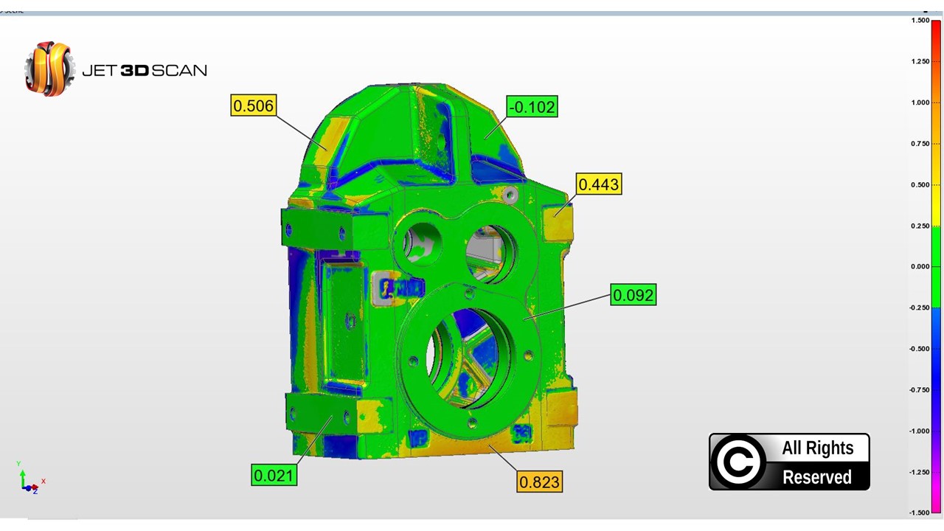The height and width of the screenshot is (531, 944).
Task: Select the -0.102 deviation annotation label
Action: click(532, 107)
